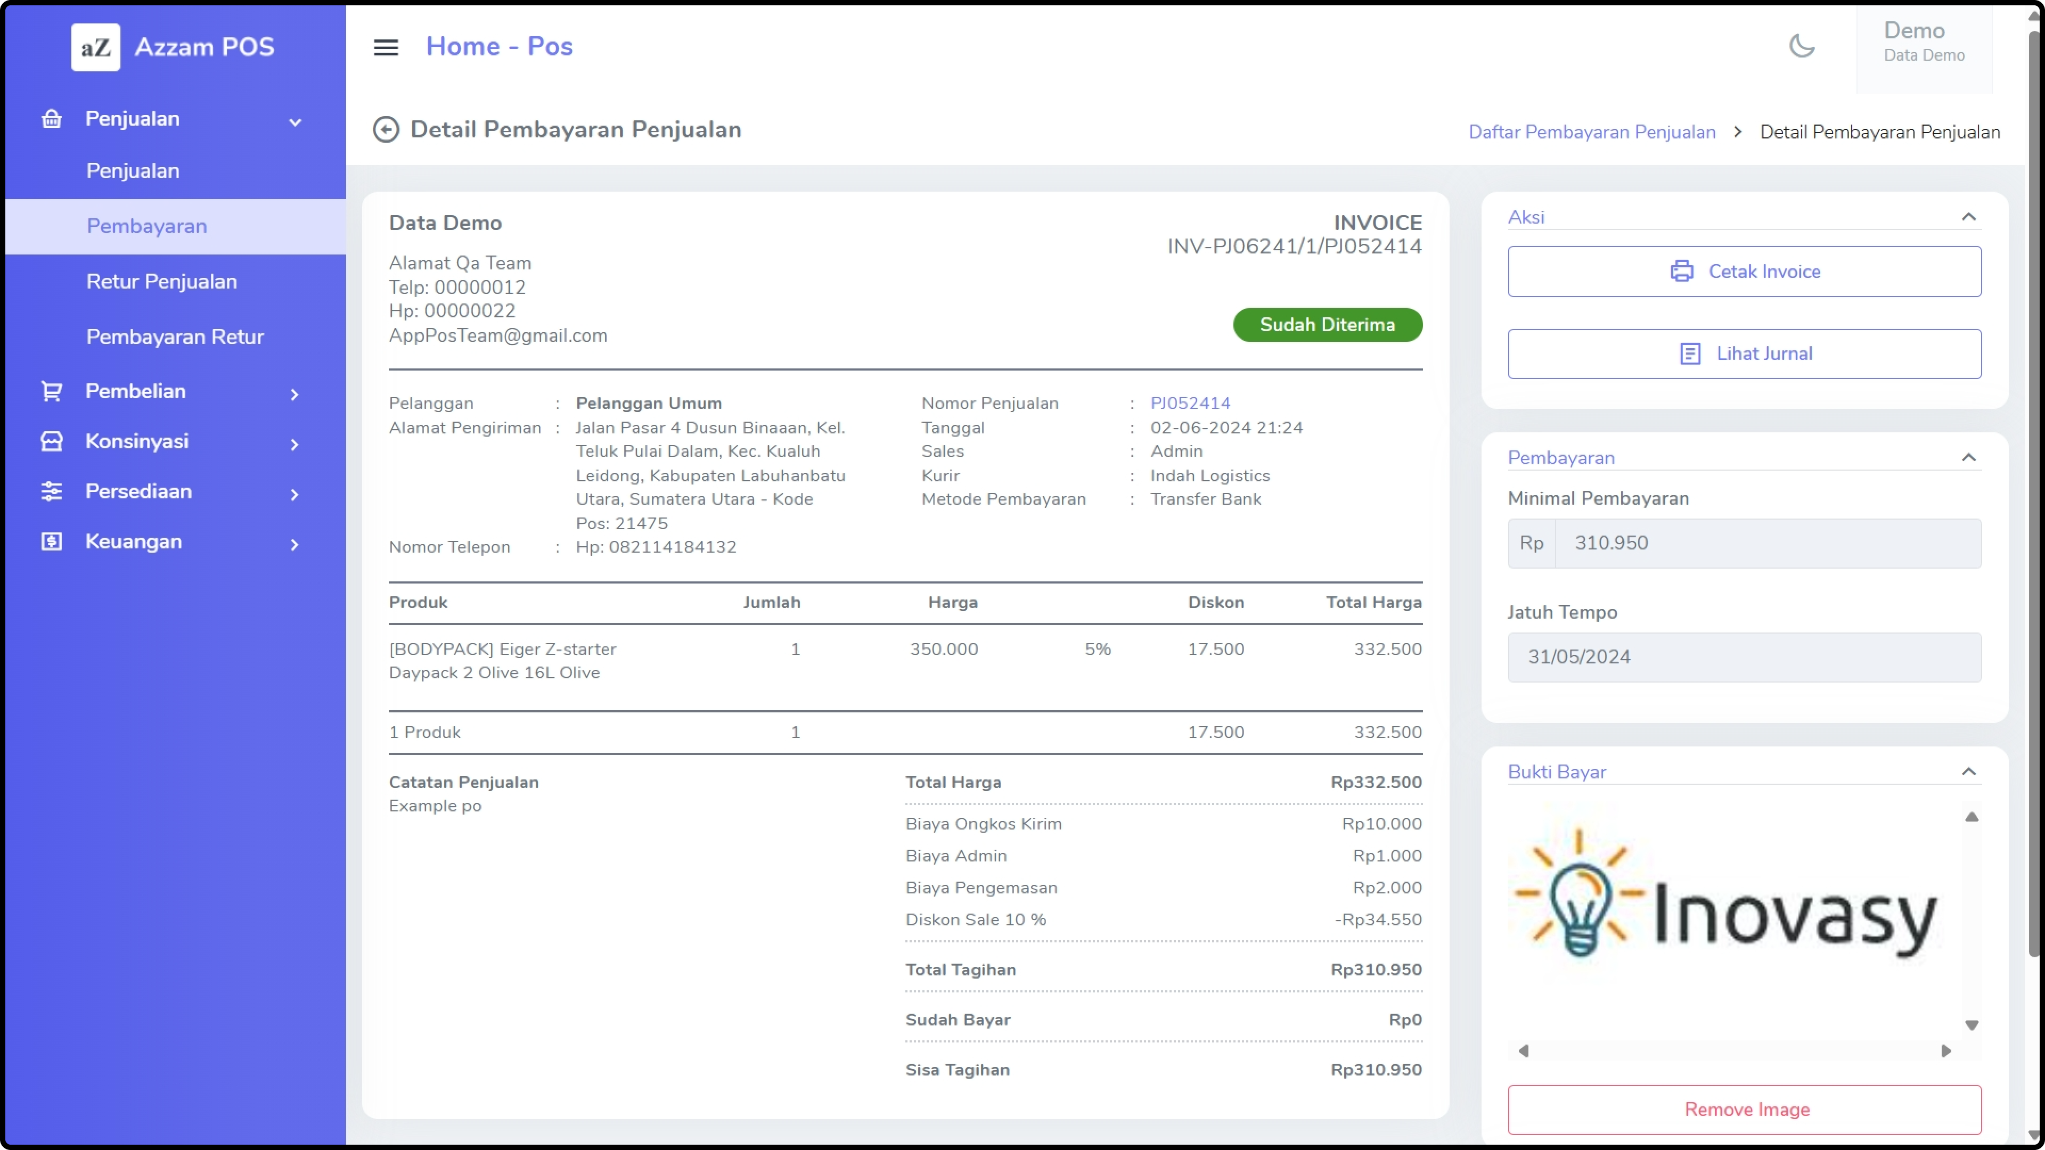The height and width of the screenshot is (1150, 2045).
Task: Click the Lihat Jurnal button
Action: (1744, 353)
